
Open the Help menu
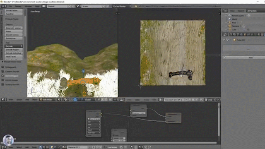(37, 6)
